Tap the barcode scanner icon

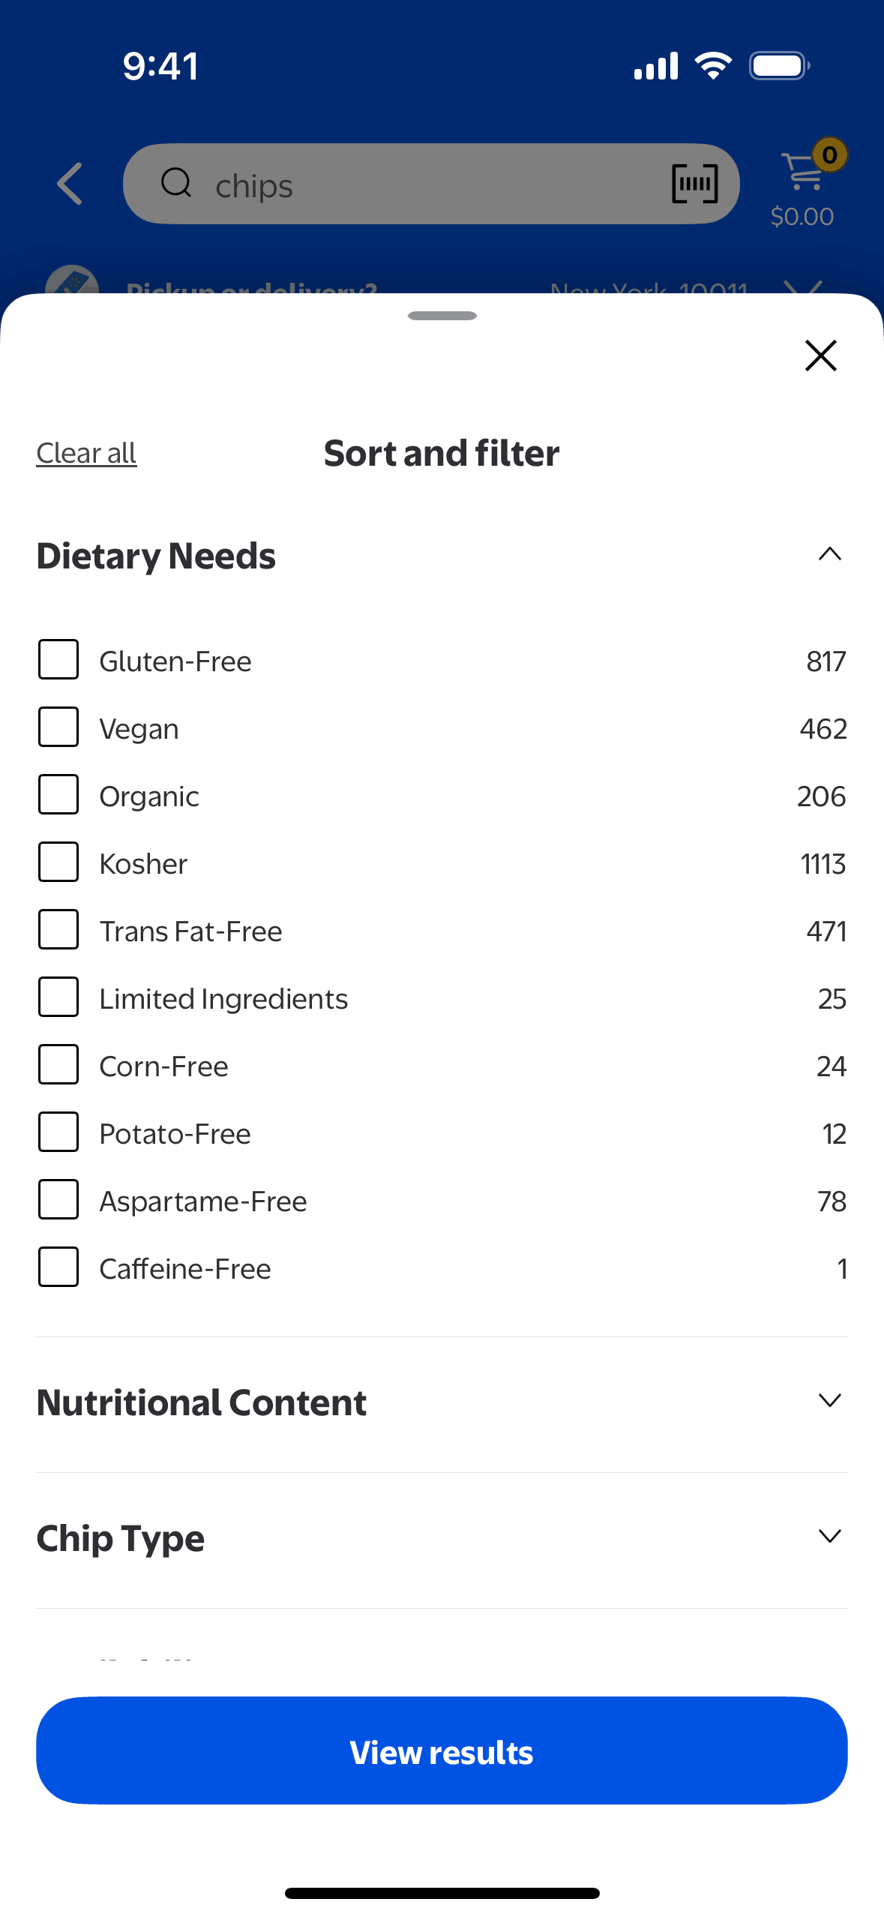pos(694,184)
